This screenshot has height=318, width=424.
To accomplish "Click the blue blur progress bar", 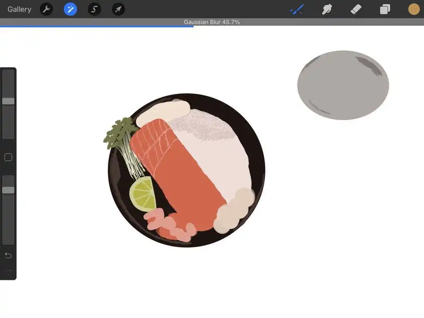I will (x=96, y=26).
